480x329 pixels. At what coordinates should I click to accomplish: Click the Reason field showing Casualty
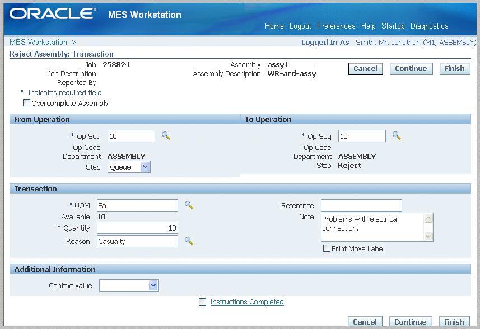(137, 241)
